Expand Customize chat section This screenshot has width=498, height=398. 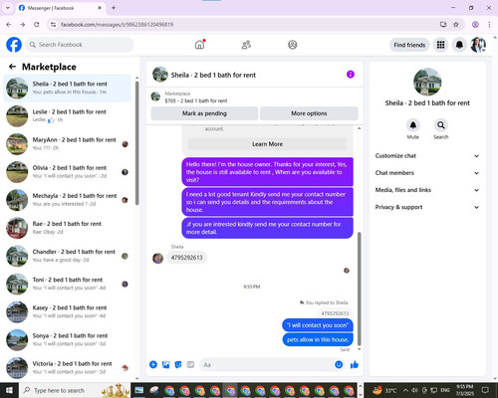[x=427, y=155]
